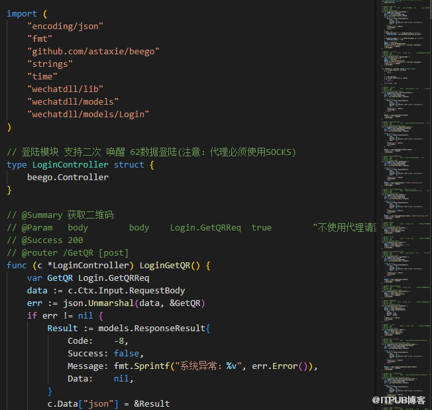Click the "github.com/astaxie/beego" import
Viewport: 432px width, 410px height.
pos(93,52)
